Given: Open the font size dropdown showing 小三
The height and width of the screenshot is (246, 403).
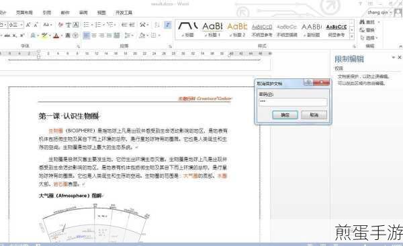Looking at the screenshot, I should tap(21, 25).
